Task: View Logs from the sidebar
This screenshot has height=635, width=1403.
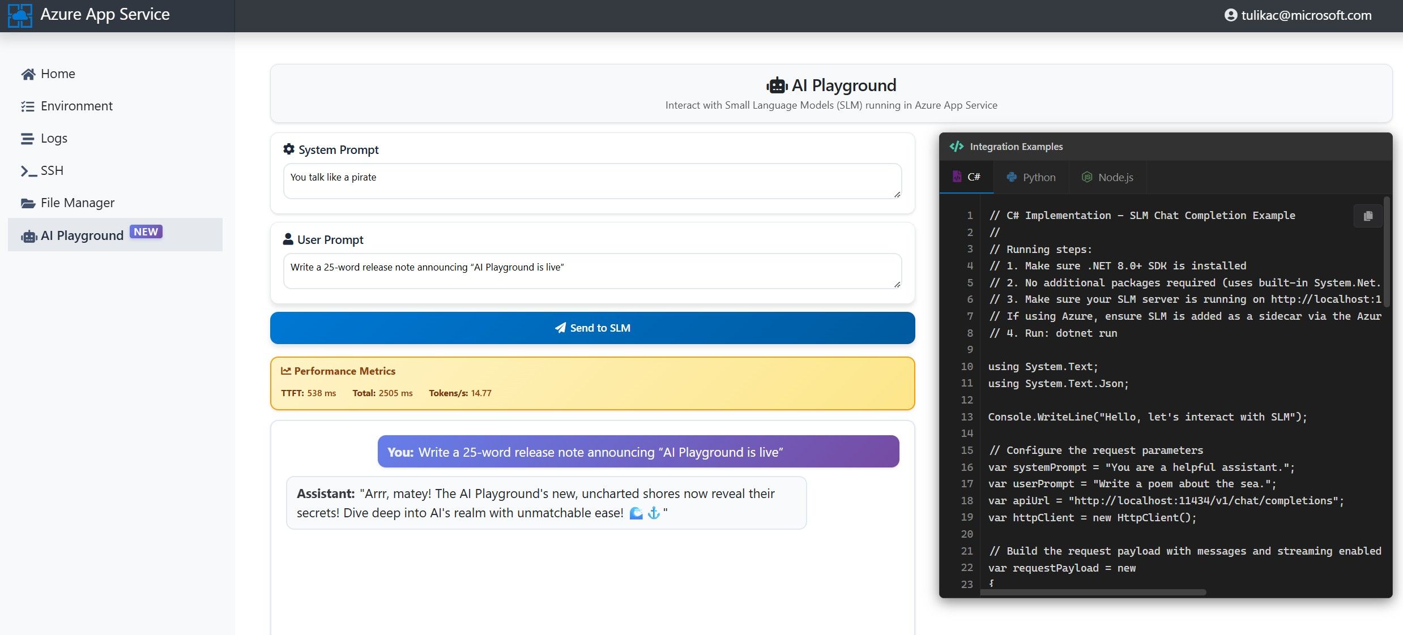Action: pos(53,138)
